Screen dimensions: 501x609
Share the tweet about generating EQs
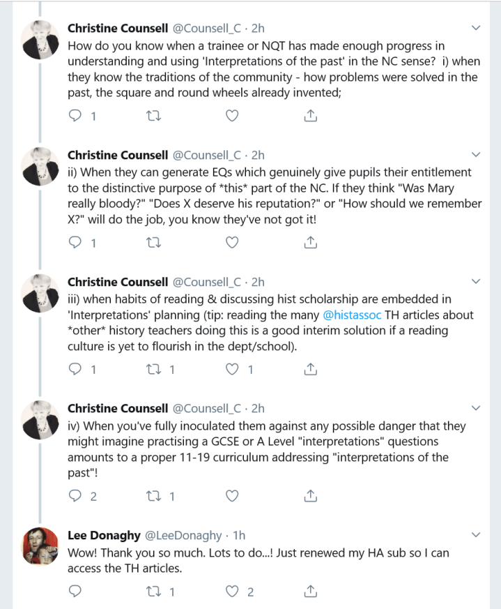(311, 242)
